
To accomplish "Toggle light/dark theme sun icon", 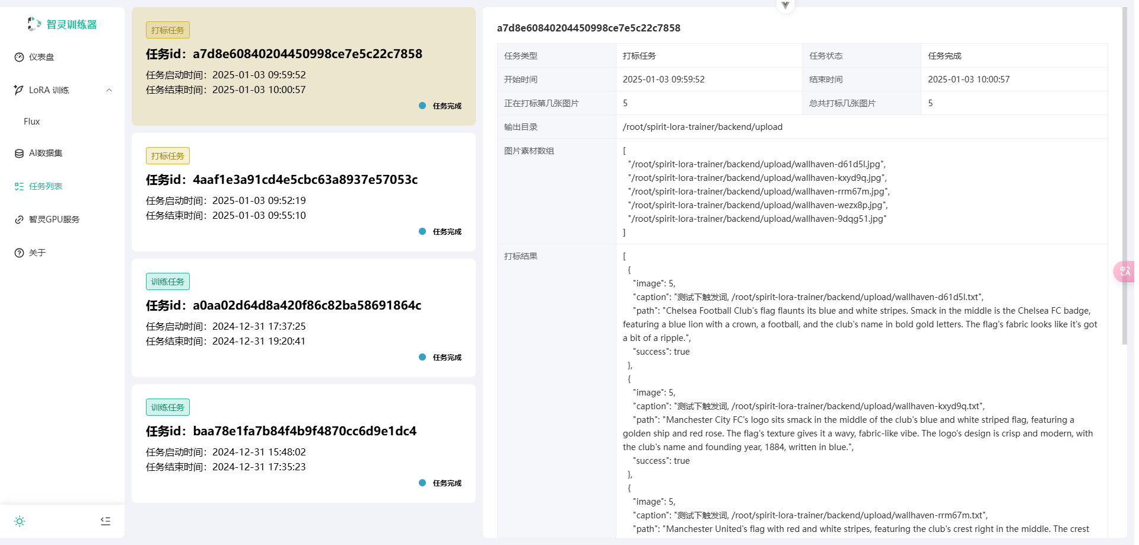I will tap(20, 521).
